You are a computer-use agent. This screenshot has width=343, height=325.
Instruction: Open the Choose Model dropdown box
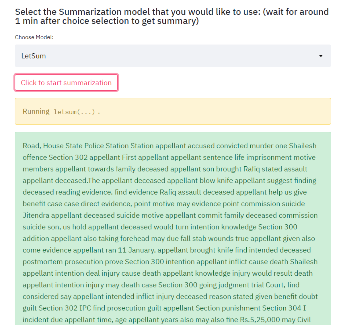(x=173, y=56)
